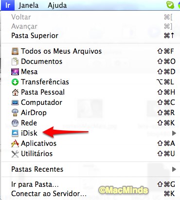180x200 pixels.
Task: Click the Pasta Pessoal house icon
Action: click(x=15, y=92)
